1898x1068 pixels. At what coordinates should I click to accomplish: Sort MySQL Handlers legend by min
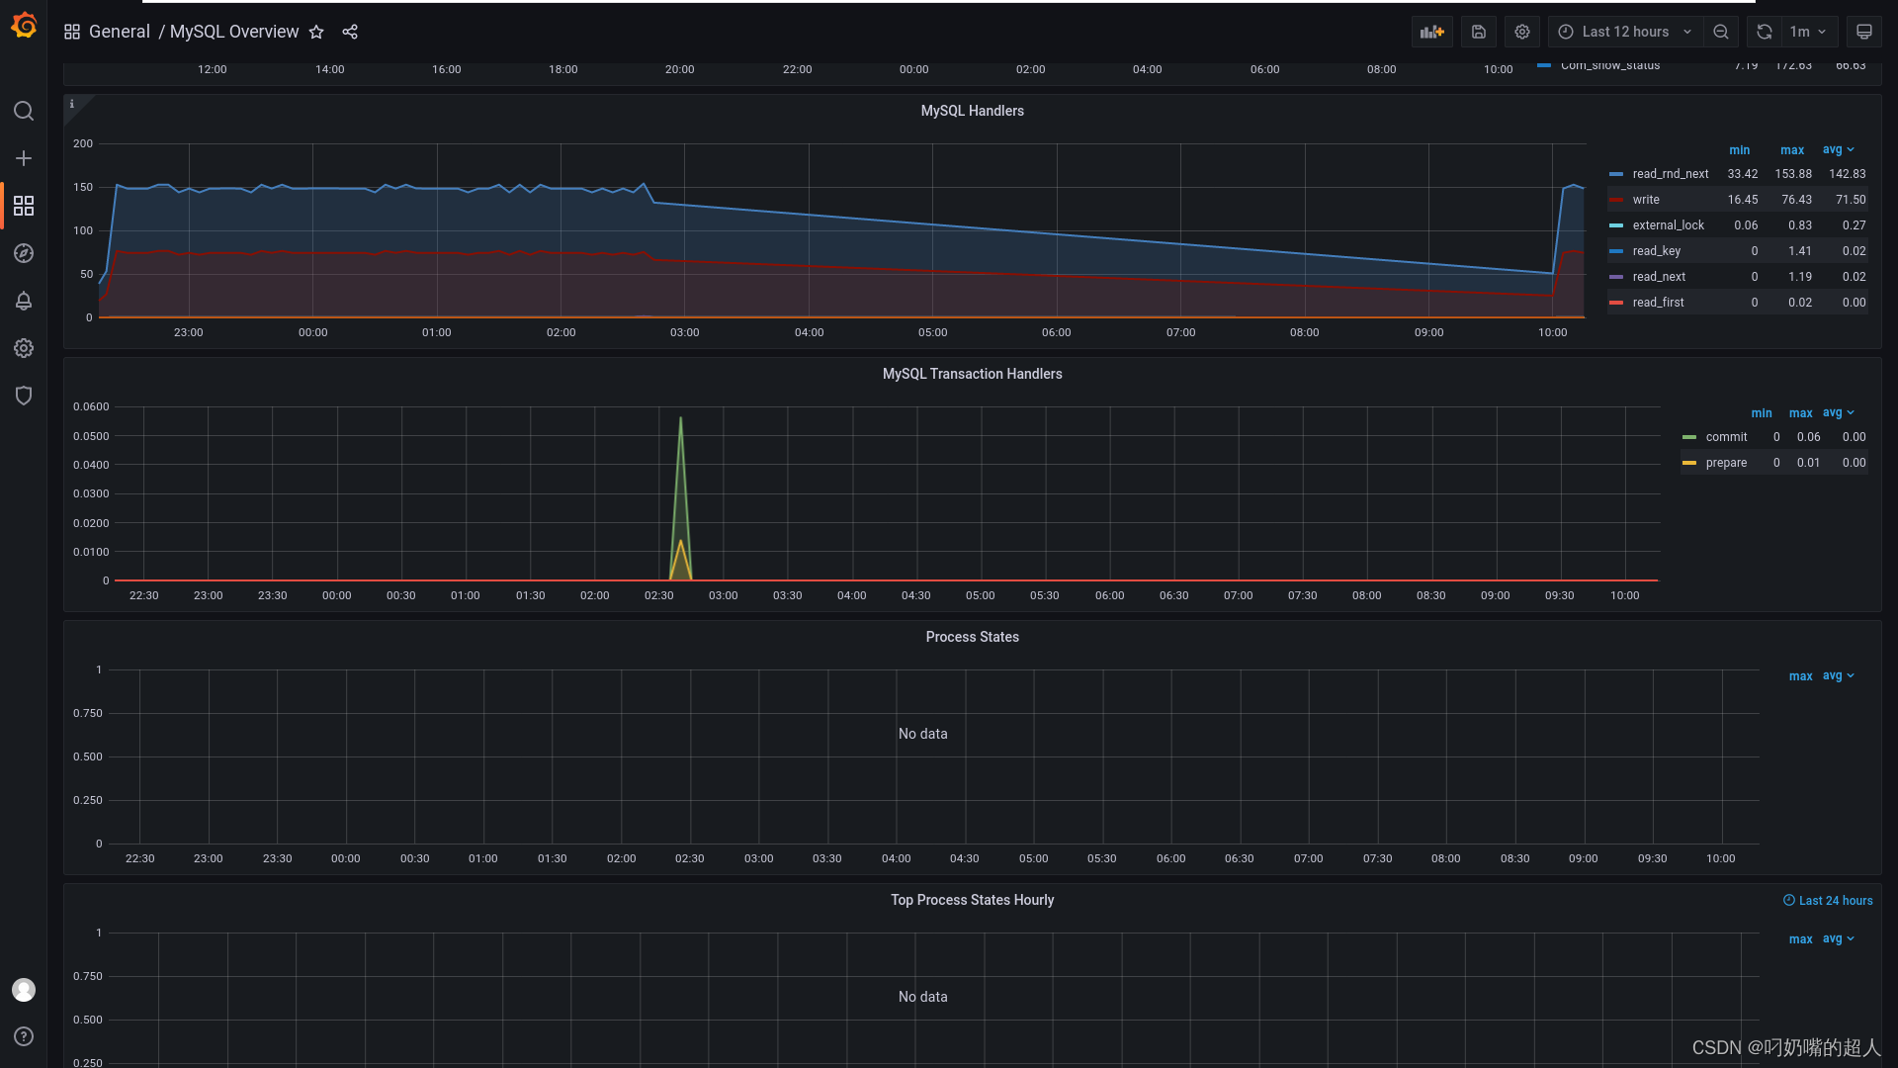tap(1739, 150)
